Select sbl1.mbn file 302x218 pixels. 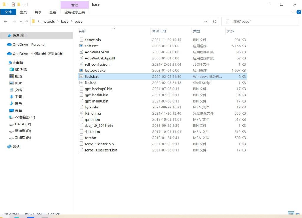(x=92, y=132)
